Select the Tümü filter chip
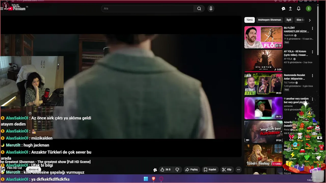This screenshot has height=183, width=326. click(250, 20)
